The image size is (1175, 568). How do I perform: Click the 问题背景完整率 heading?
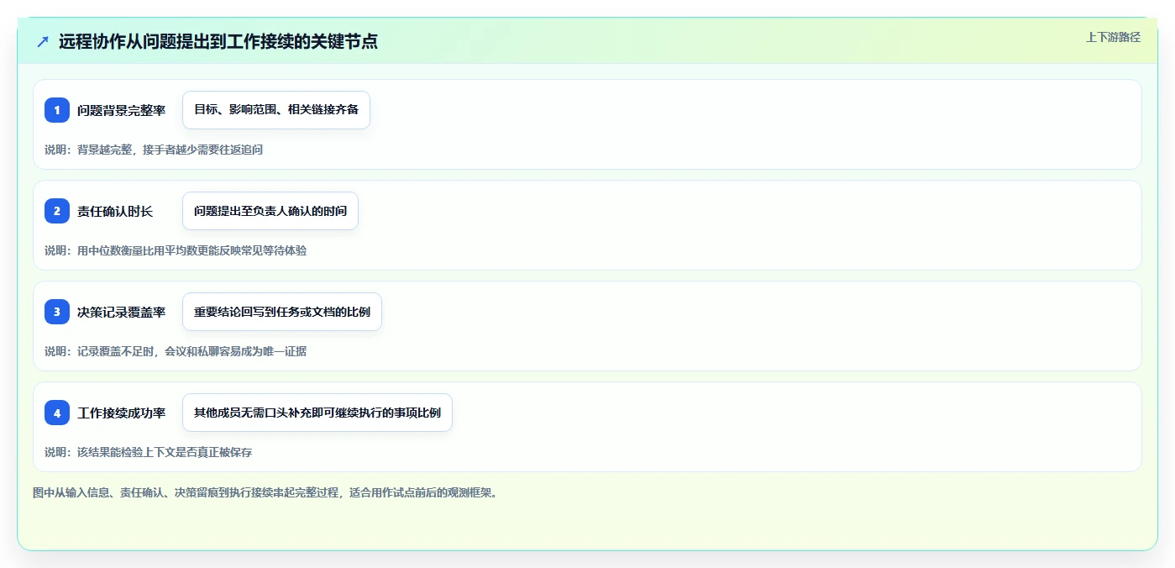(x=121, y=110)
